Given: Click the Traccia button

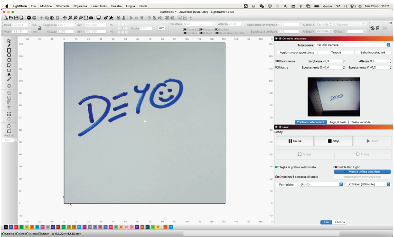Looking at the screenshot, I should point(336,53).
